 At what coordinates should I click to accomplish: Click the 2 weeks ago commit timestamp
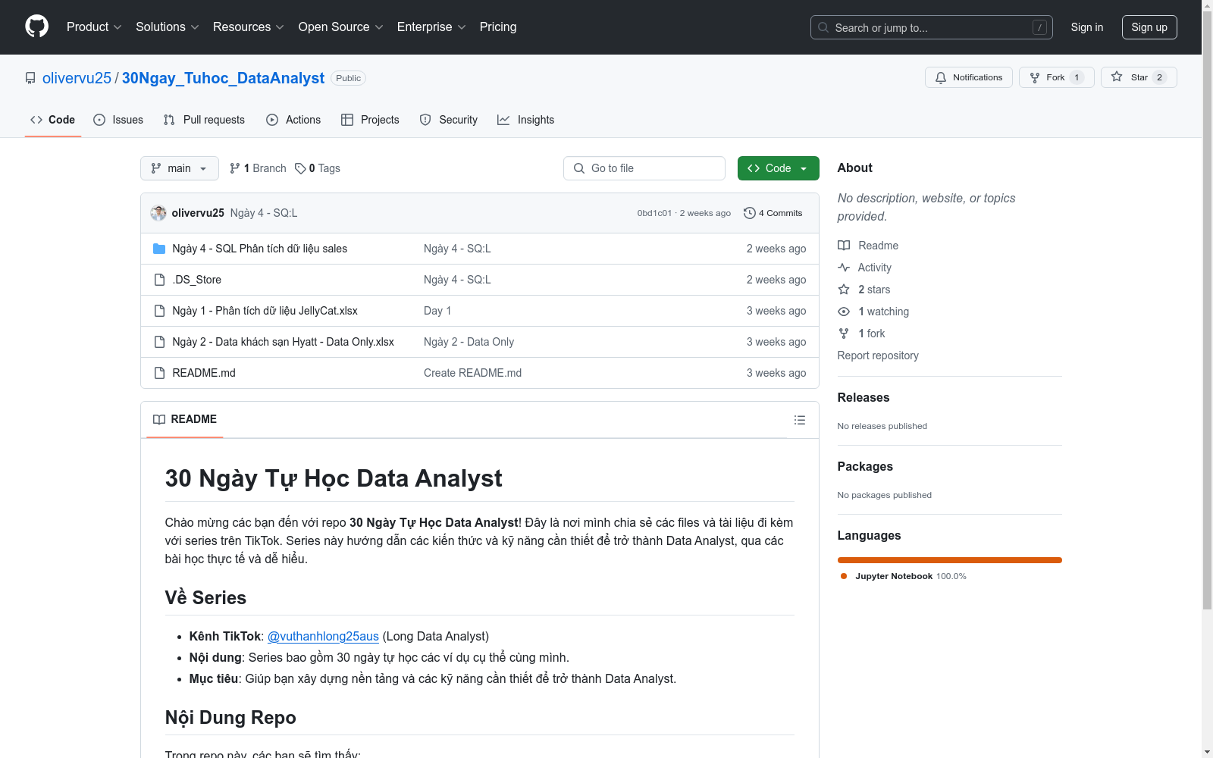(705, 213)
